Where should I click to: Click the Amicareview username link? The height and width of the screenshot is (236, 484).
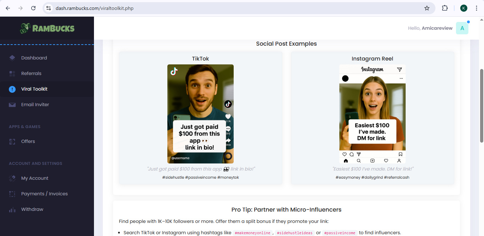coord(436,28)
